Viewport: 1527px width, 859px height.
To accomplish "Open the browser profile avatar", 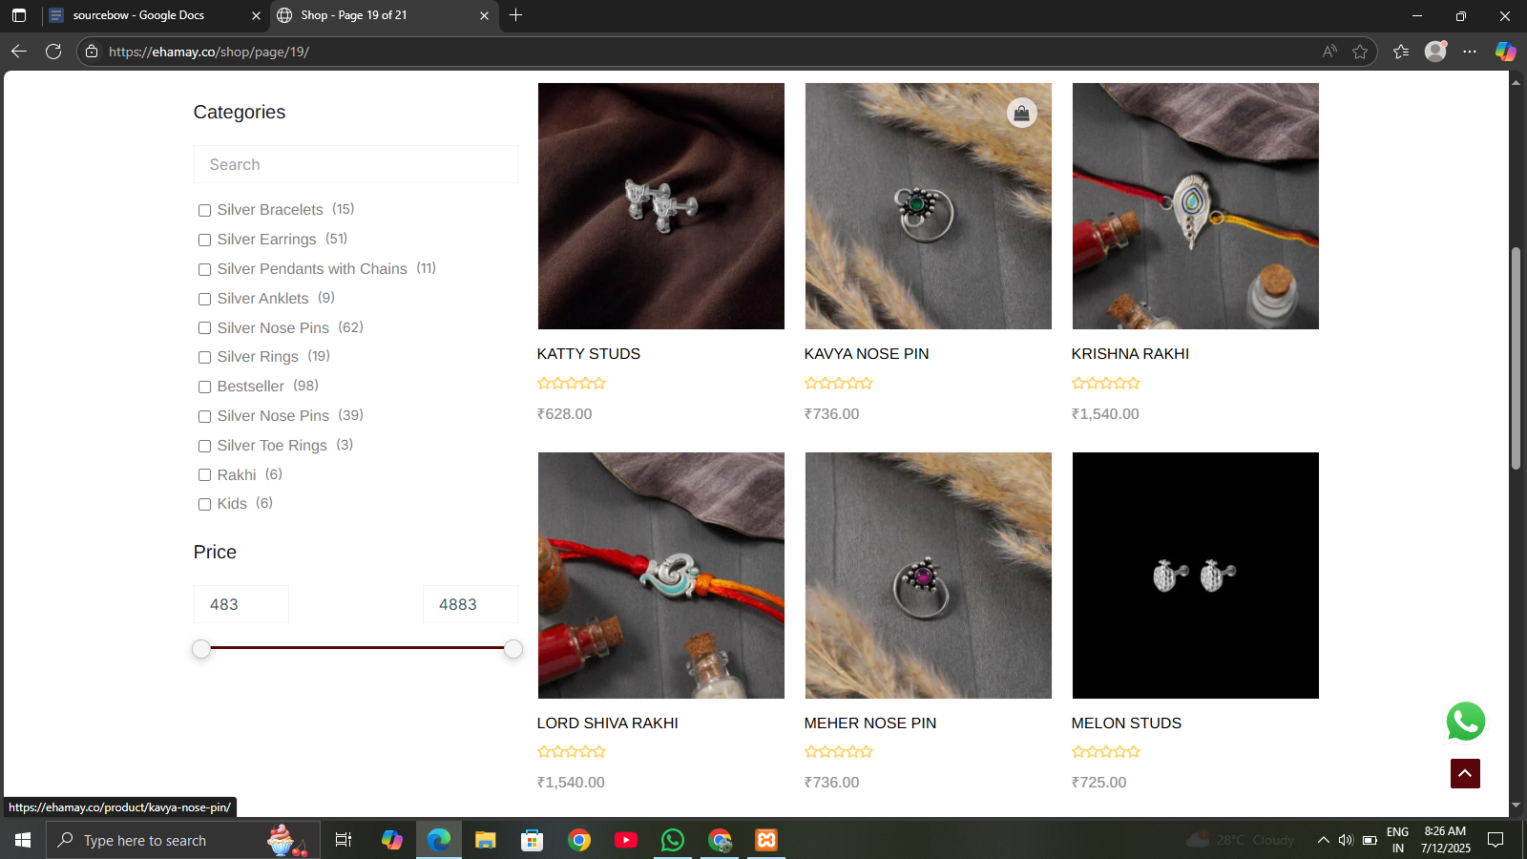I will (1435, 52).
